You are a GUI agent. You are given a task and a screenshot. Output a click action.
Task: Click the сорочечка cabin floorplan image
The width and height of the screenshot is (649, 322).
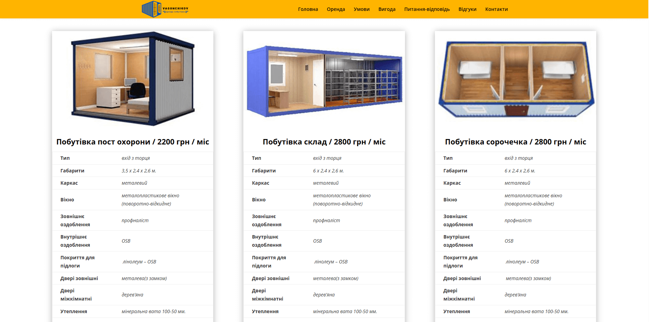click(515, 79)
